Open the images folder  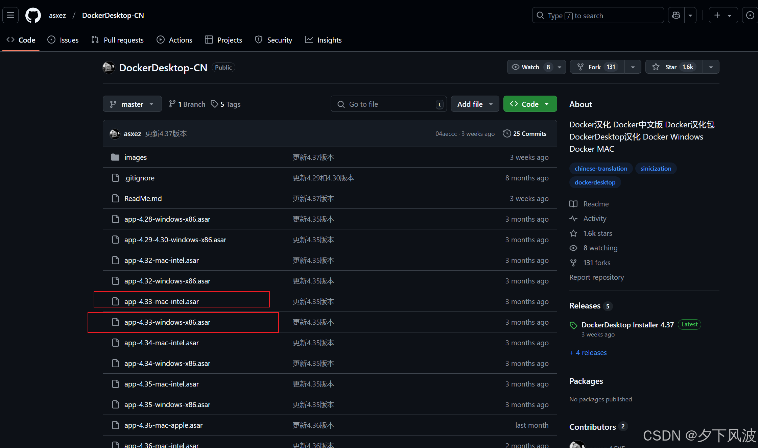pos(135,157)
